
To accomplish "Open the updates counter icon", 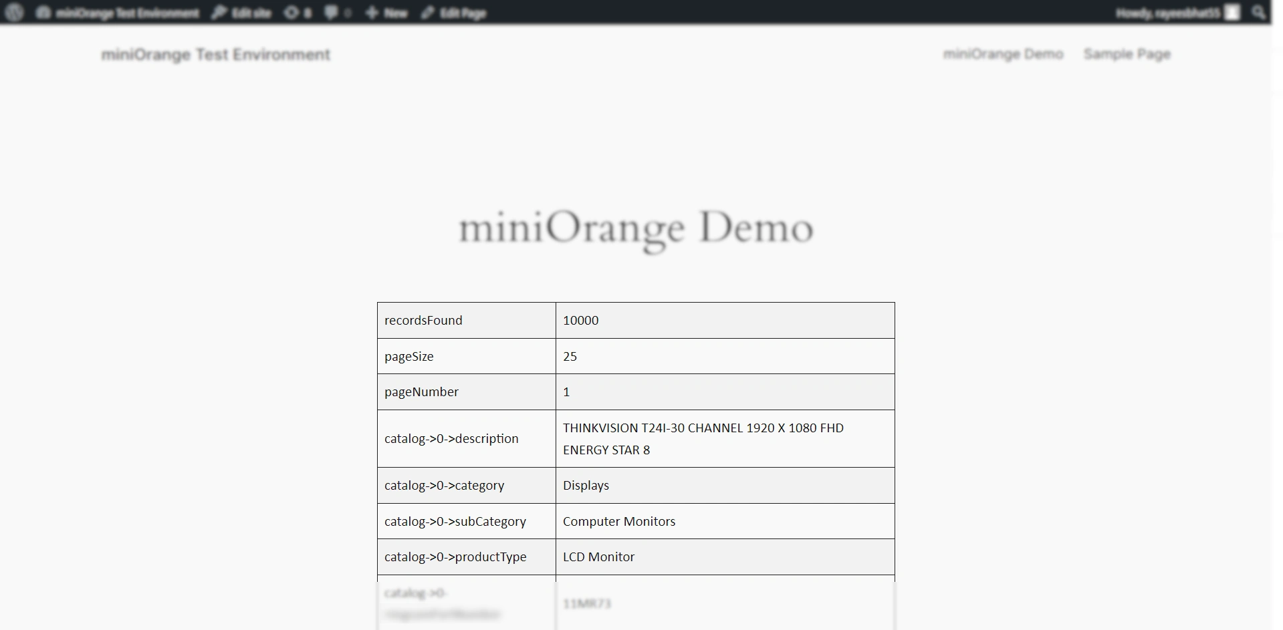I will coord(298,13).
